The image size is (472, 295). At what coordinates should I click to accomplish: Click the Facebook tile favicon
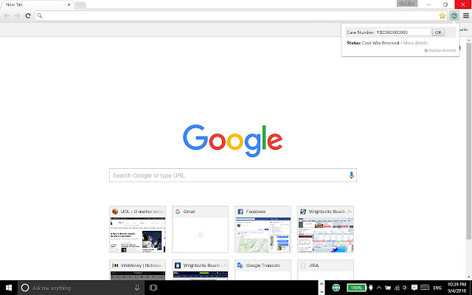pyautogui.click(x=240, y=212)
